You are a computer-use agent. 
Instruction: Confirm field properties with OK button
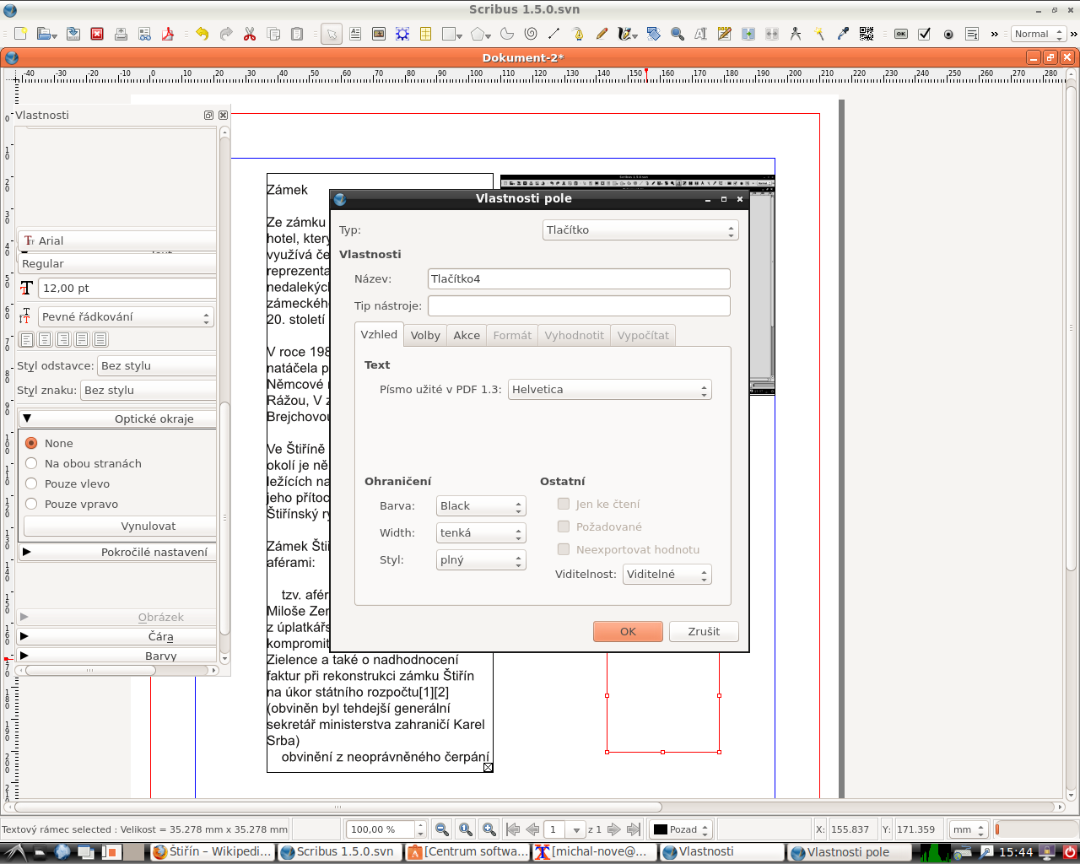click(x=628, y=631)
